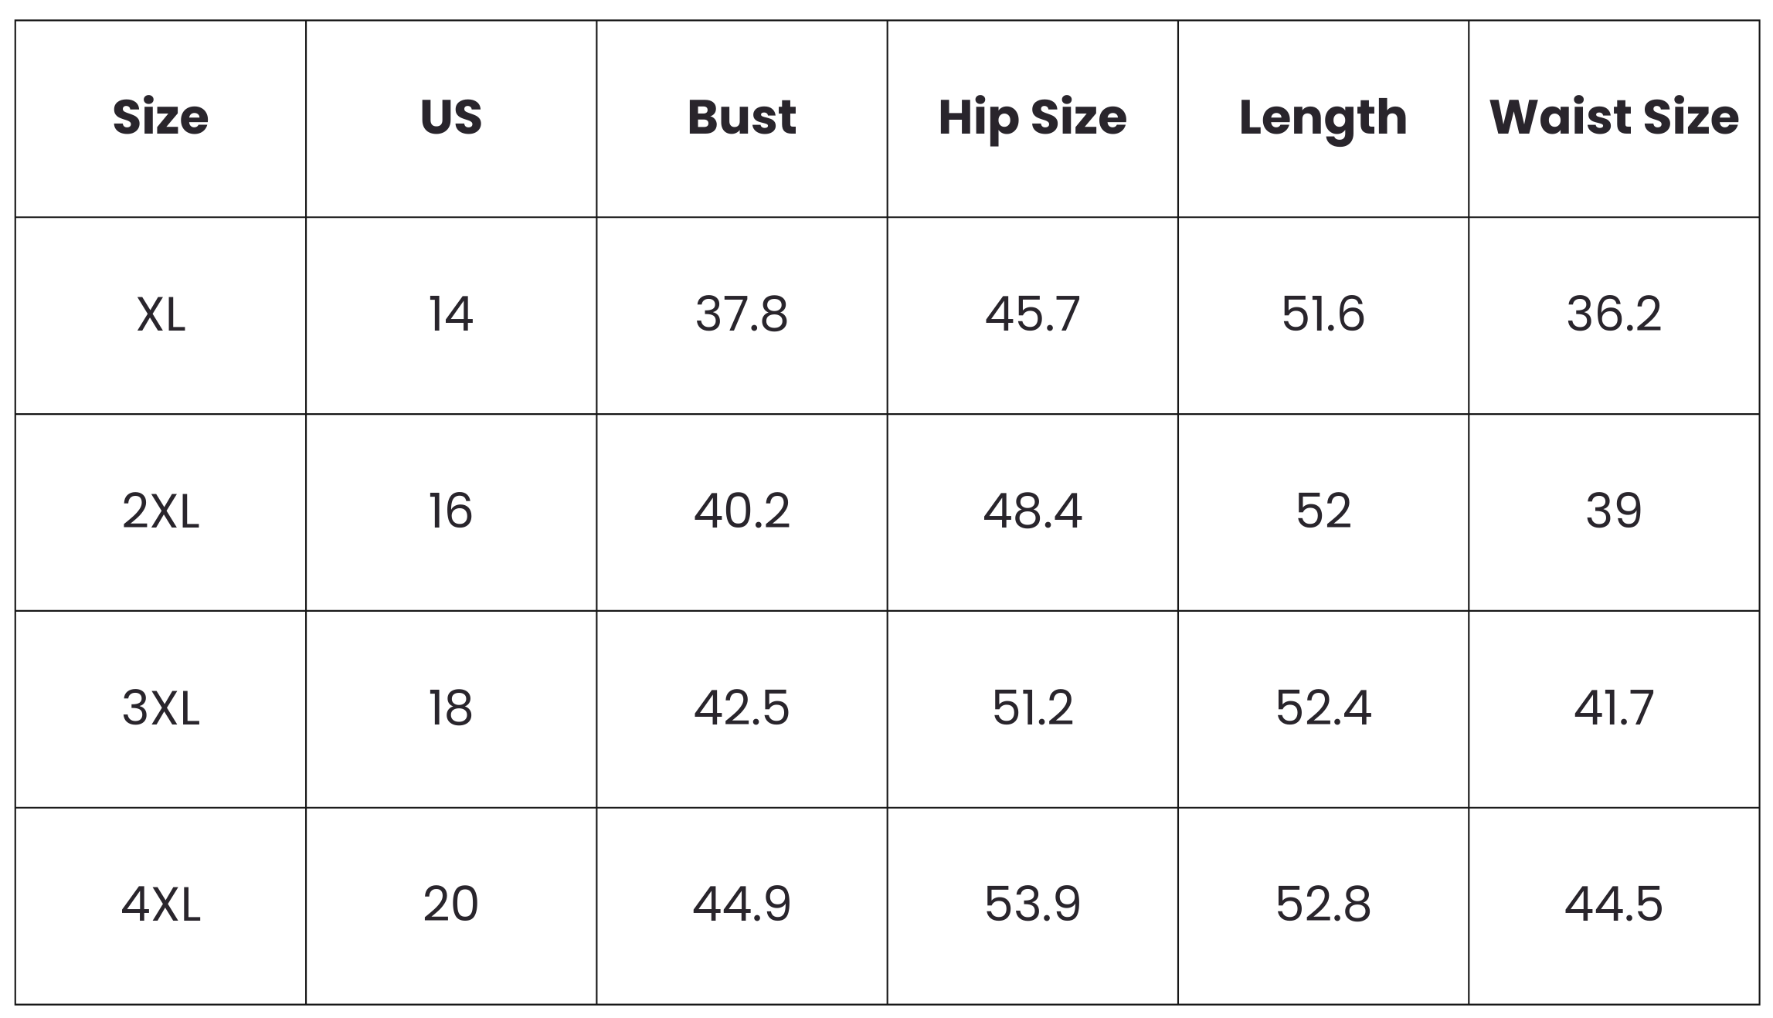Image resolution: width=1773 pixels, height=1018 pixels.
Task: Select the Bust column header
Action: click(742, 117)
